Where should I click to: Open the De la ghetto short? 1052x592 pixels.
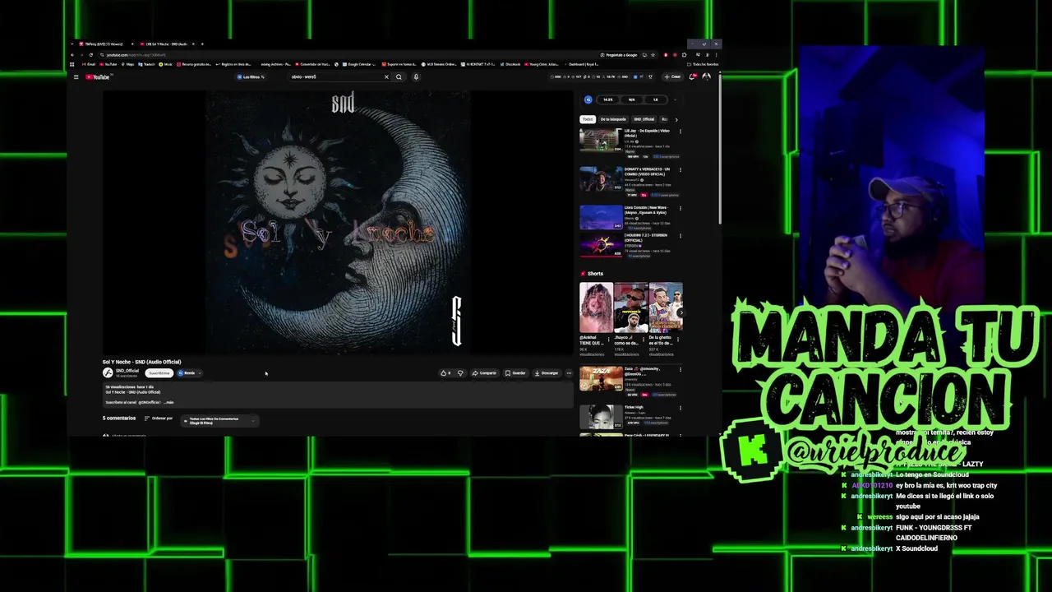coord(666,308)
